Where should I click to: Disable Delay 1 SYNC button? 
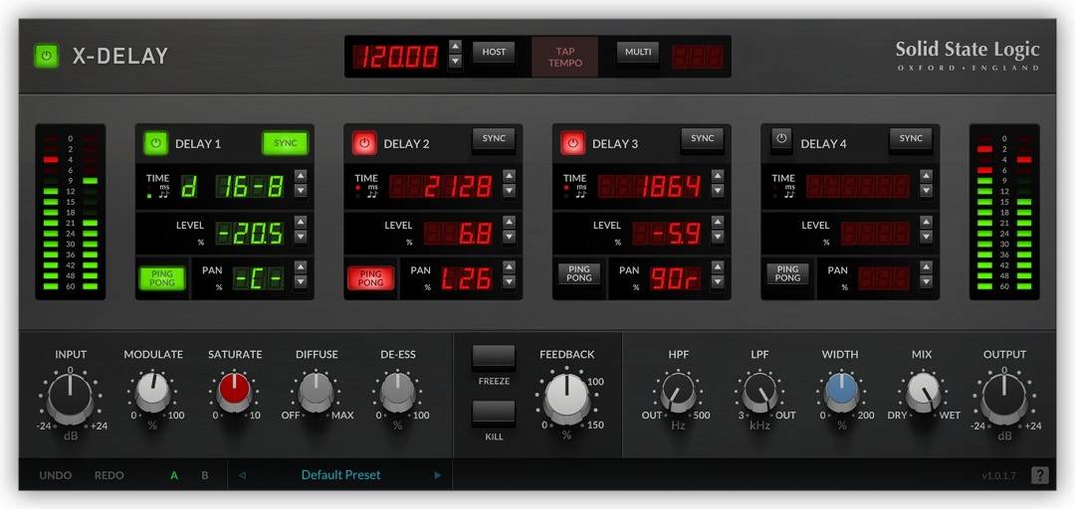tap(286, 143)
